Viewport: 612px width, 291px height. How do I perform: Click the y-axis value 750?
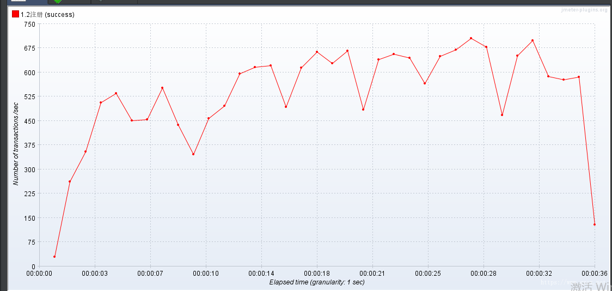(x=30, y=24)
